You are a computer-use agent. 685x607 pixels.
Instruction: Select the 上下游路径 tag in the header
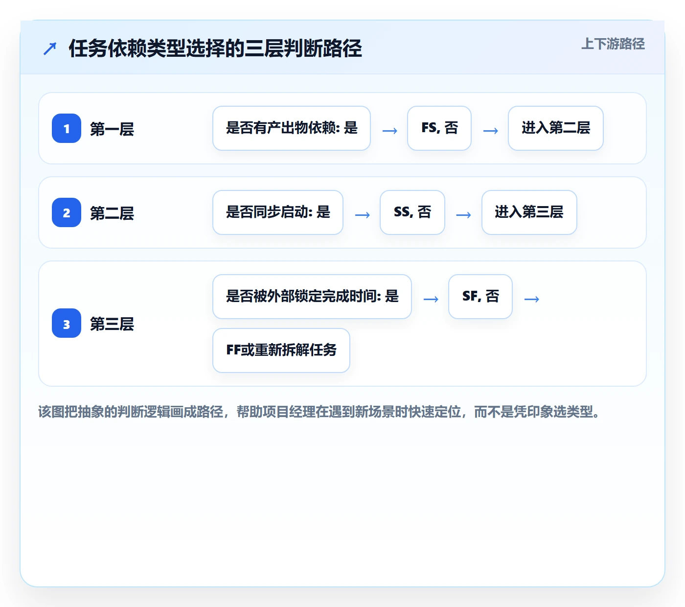613,44
